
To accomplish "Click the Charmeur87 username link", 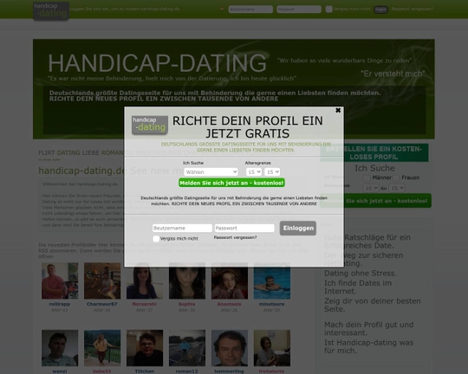I will tap(101, 304).
